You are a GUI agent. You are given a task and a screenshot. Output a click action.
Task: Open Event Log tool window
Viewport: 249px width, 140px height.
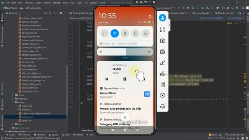215,135
